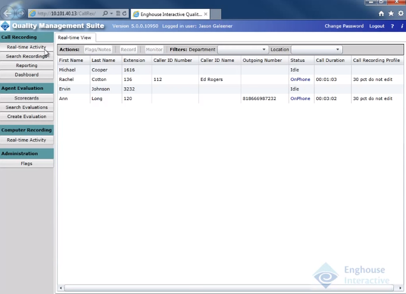The image size is (406, 294).
Task: Open Flags under Administration
Action: pos(27,163)
